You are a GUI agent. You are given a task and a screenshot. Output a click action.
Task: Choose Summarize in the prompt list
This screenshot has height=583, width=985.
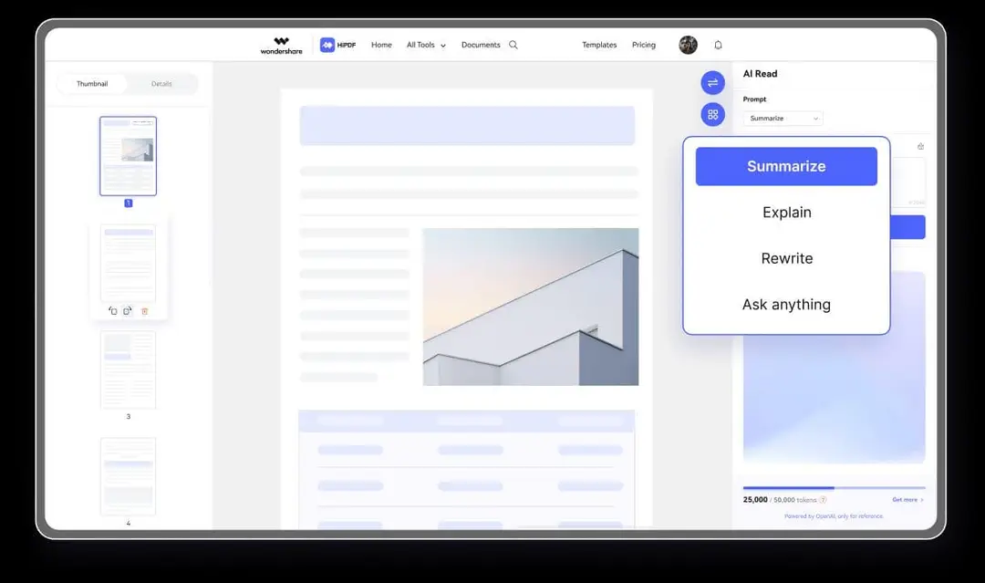(786, 166)
